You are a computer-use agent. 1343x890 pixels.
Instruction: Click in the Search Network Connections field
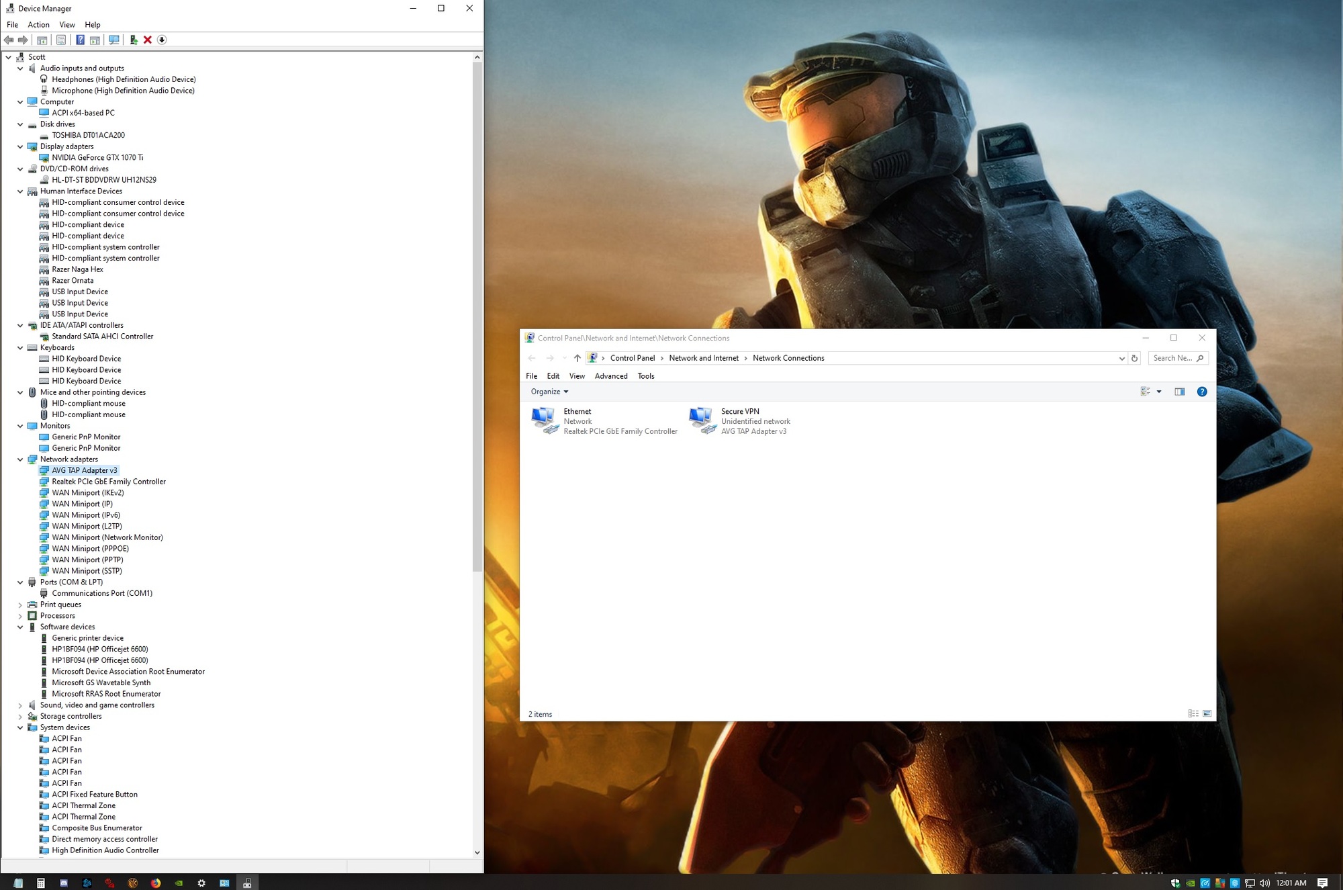[x=1178, y=358]
